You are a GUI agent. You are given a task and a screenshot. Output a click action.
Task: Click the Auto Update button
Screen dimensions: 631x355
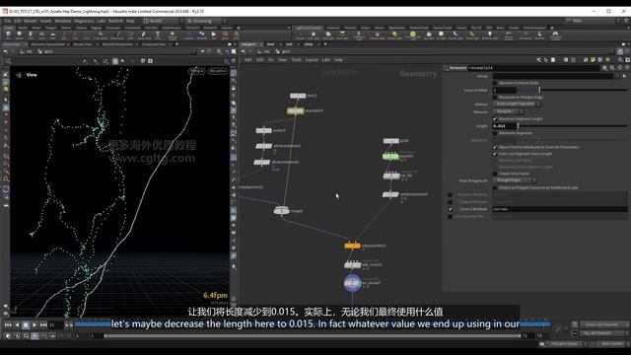[x=612, y=344]
